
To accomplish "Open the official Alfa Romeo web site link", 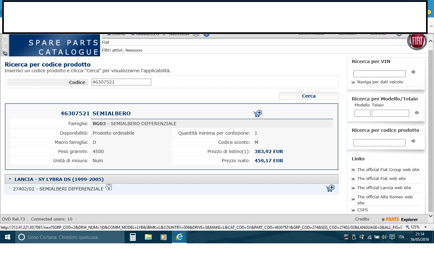I will click(384, 197).
